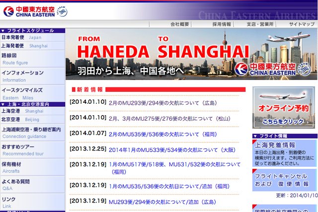Open サイトマップ sitemap menu item
The image size is (318, 212).
click(302, 24)
